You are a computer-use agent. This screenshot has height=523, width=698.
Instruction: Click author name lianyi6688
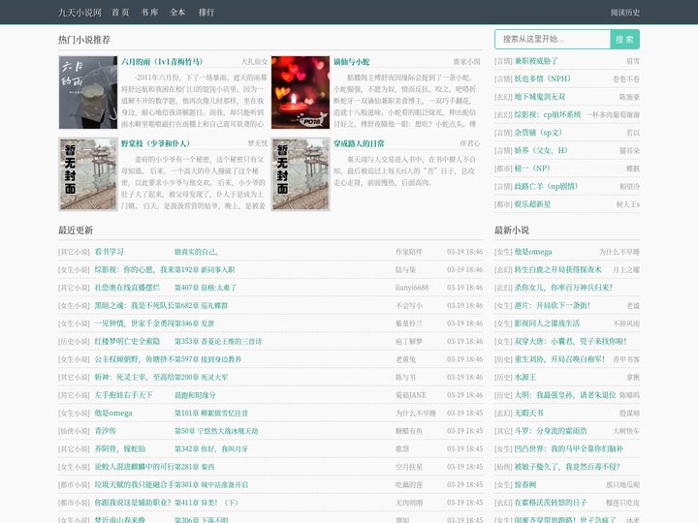pos(412,288)
